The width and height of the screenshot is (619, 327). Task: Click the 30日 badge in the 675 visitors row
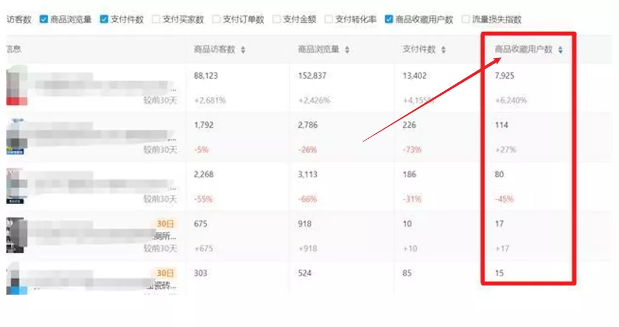(164, 224)
